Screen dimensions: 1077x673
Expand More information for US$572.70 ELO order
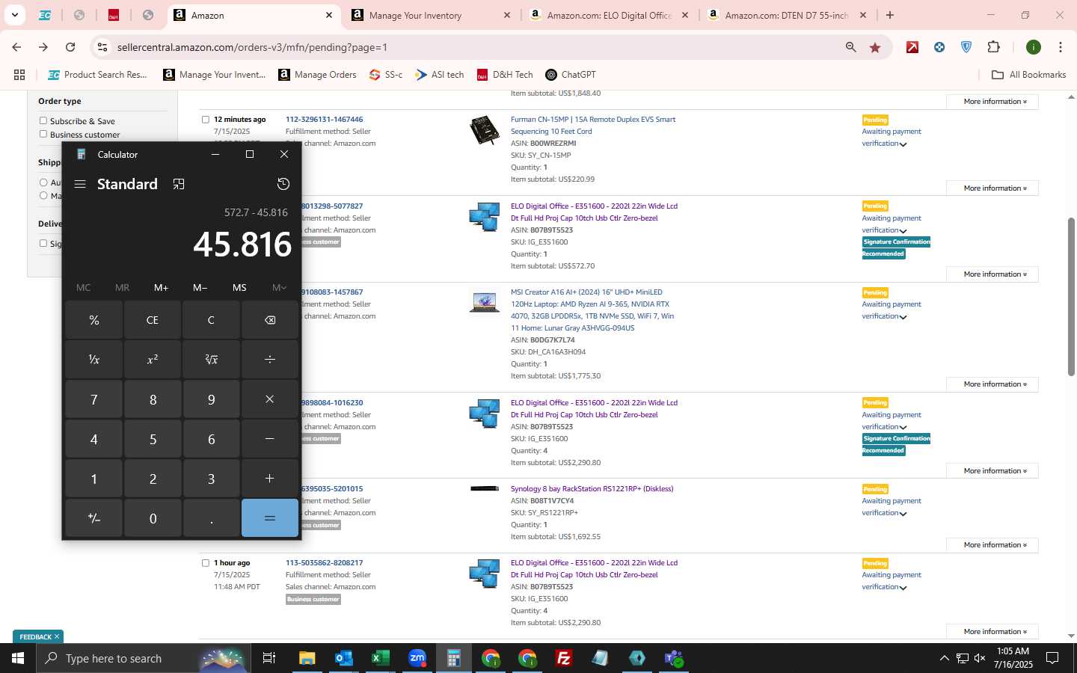click(x=992, y=274)
